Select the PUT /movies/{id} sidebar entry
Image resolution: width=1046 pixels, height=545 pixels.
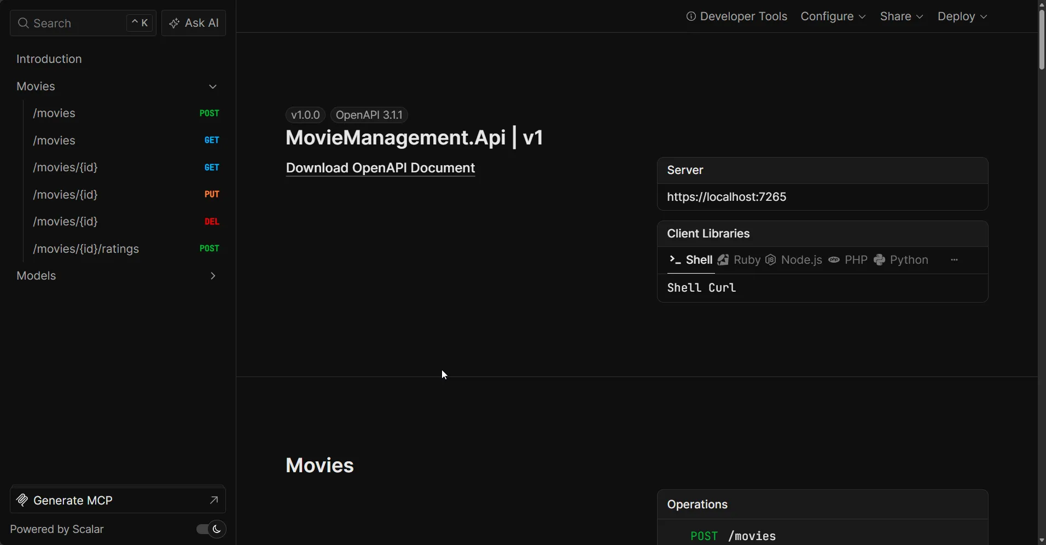(126, 194)
